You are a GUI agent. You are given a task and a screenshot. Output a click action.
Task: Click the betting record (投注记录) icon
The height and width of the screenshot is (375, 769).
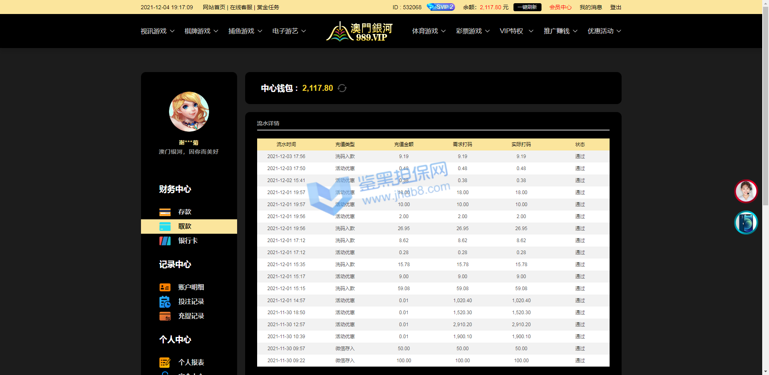(x=165, y=302)
